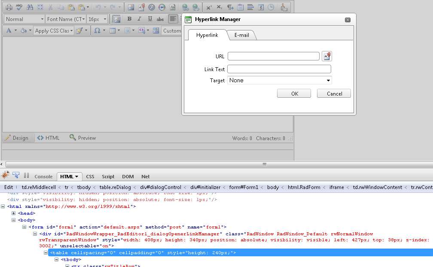Click the Select All icon
Screen dimensions: 433x267
(40, 7)
